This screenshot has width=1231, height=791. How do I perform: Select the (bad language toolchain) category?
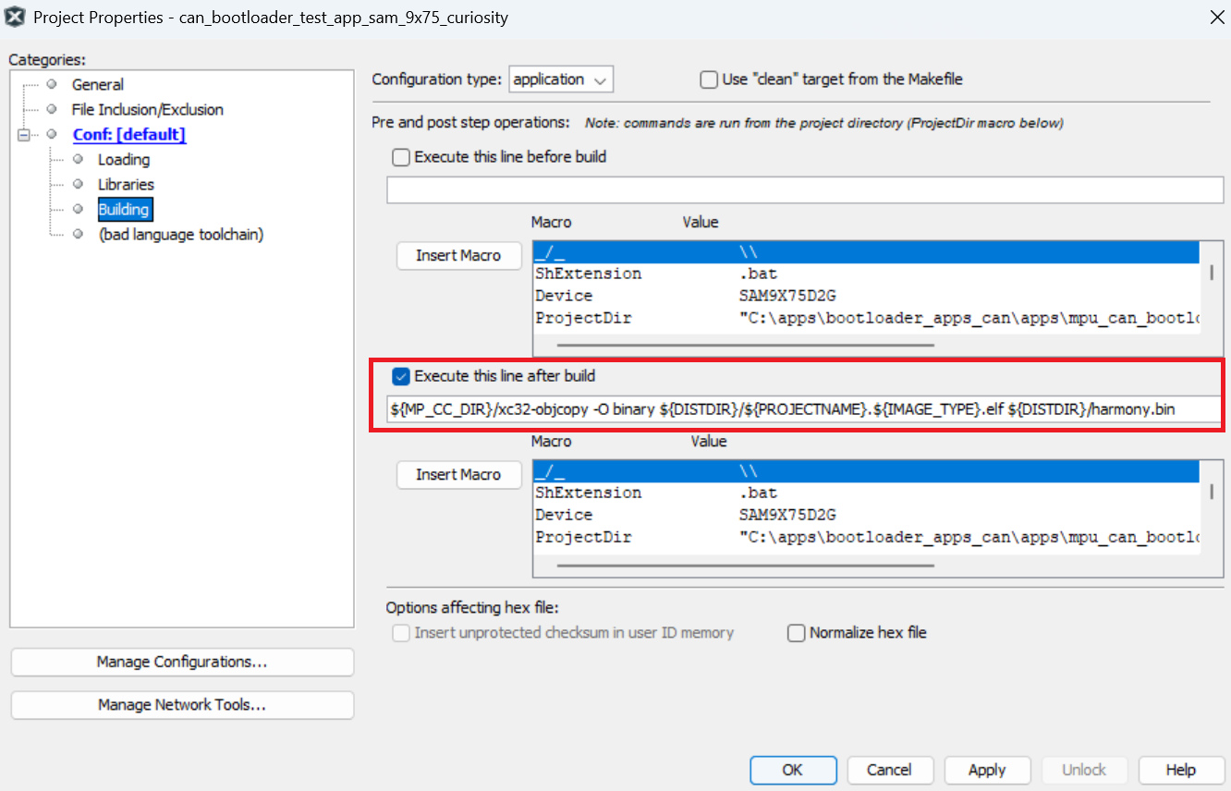coord(181,234)
